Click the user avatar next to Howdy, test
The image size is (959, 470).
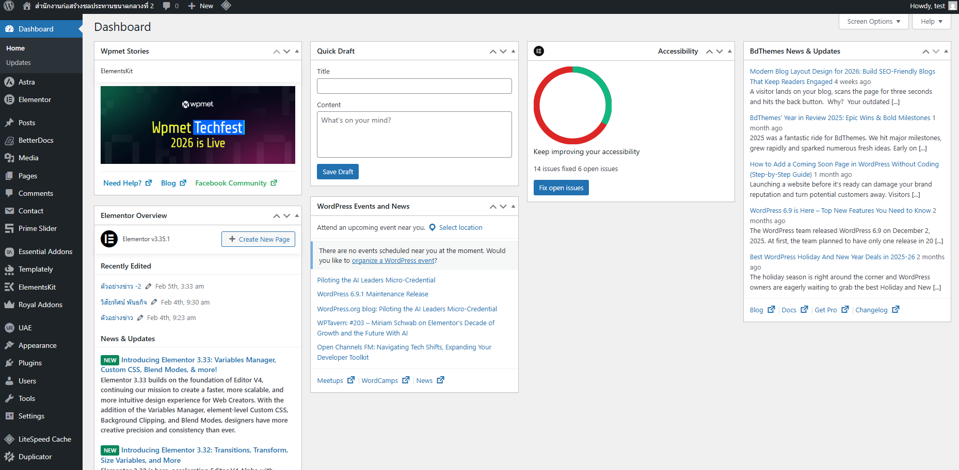[952, 6]
